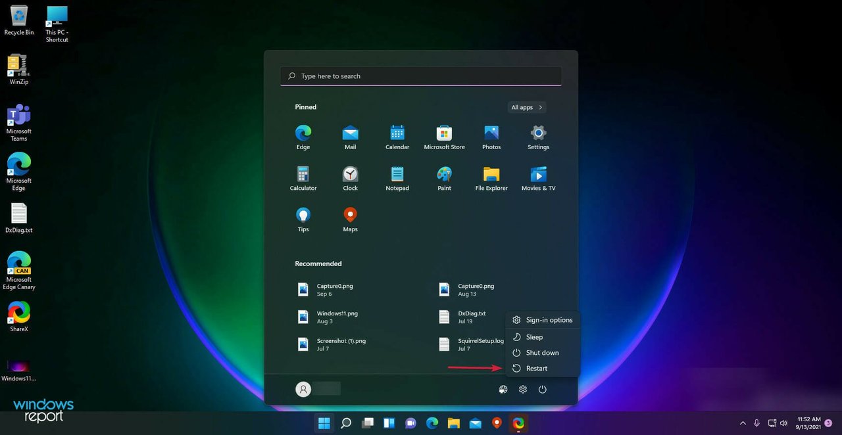Viewport: 842px width, 435px height.
Task: Open Maps from the taskbar
Action: click(497, 423)
